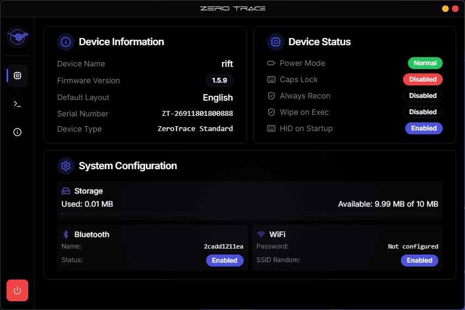Viewport: 465px width, 310px height.
Task: Click the Serial Number label
Action: pyautogui.click(x=83, y=114)
